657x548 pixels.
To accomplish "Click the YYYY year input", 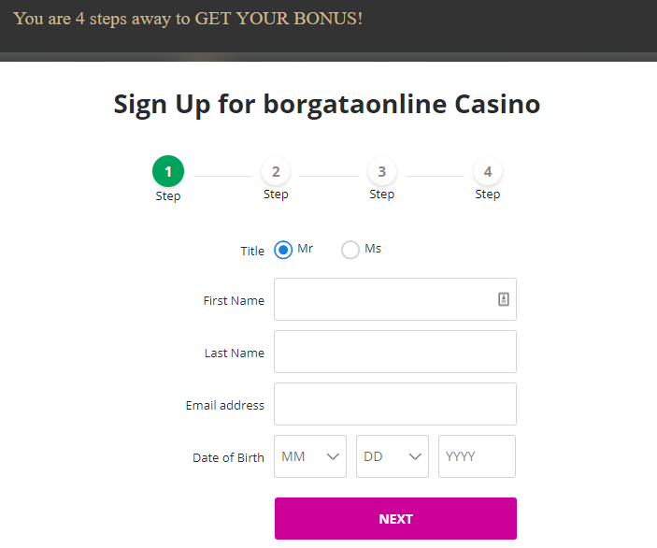I will (x=477, y=456).
